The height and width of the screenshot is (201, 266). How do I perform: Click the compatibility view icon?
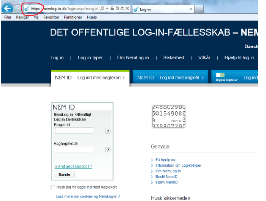(x=117, y=8)
